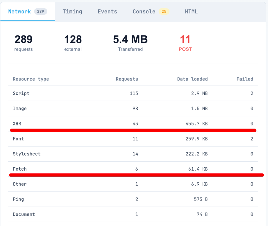The width and height of the screenshot is (268, 226).
Task: Select the Image resource row label
Action: point(20,108)
